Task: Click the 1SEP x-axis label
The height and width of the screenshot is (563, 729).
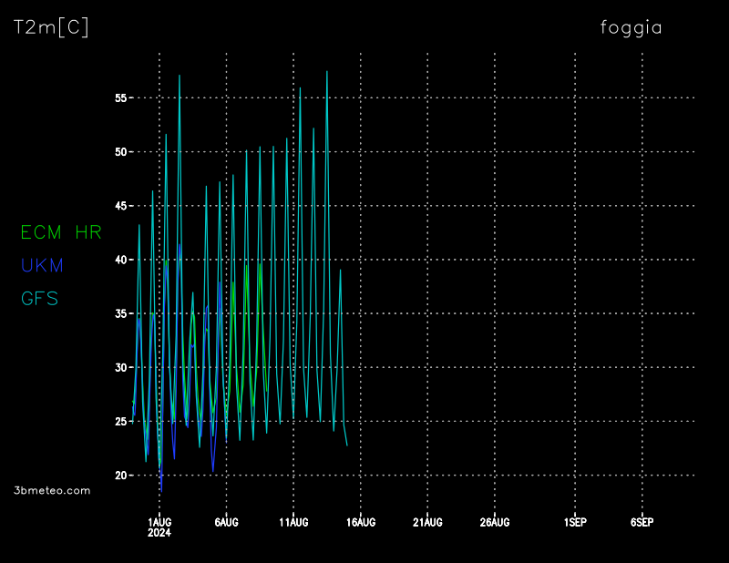Action: 575,522
